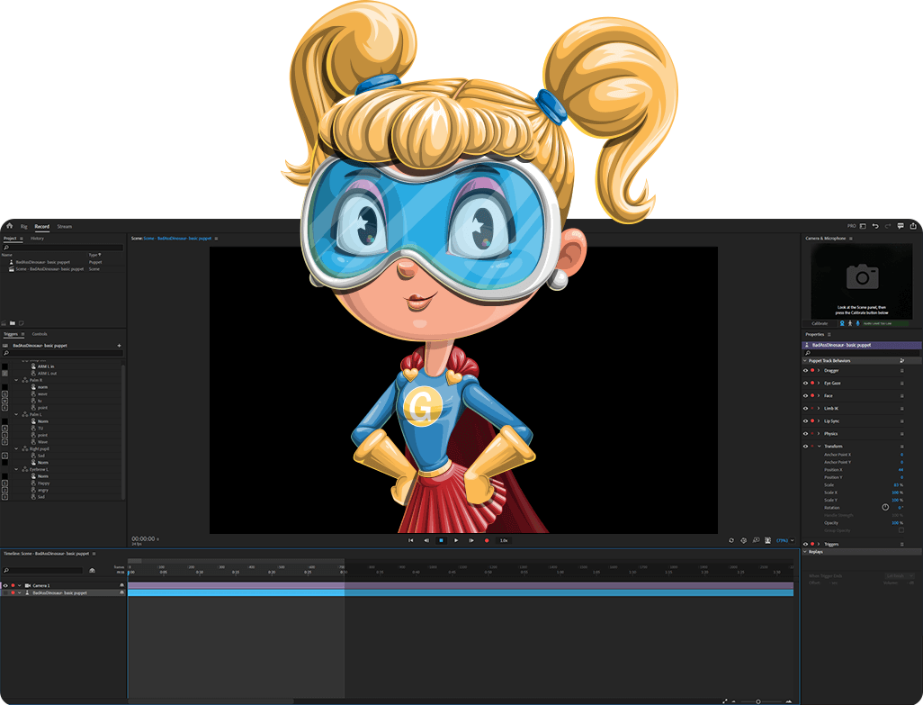Click the stop button under the scene
The image size is (923, 705).
pos(441,540)
